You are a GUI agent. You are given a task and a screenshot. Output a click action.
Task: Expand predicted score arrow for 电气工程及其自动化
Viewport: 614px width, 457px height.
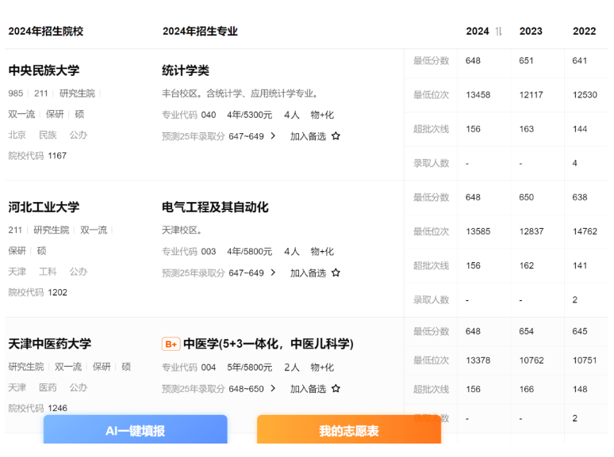(x=274, y=273)
